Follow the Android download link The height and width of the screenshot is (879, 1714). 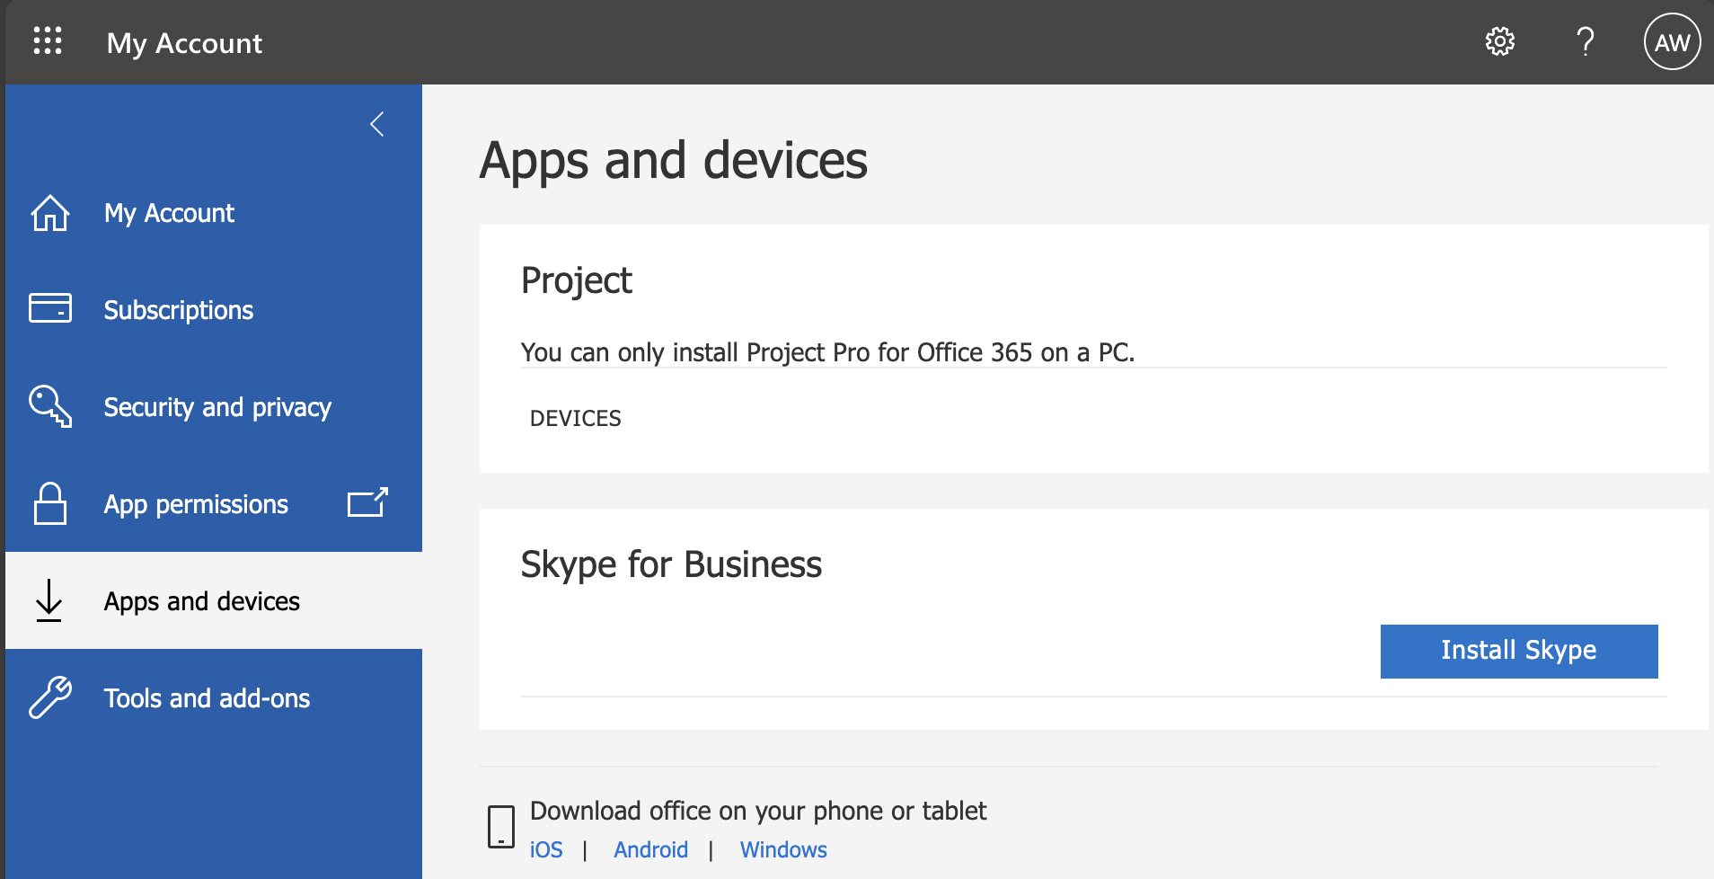click(x=650, y=849)
